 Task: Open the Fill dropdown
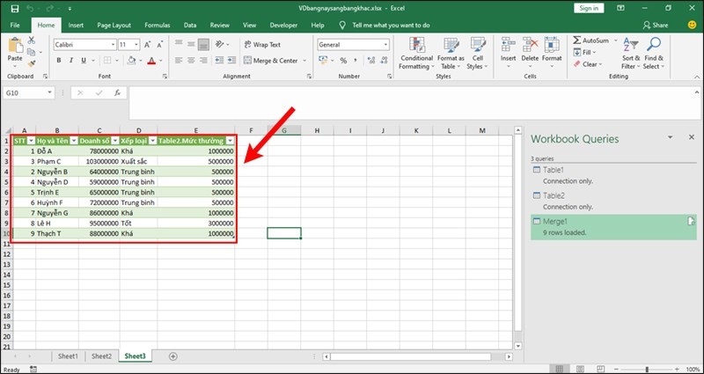(585, 53)
